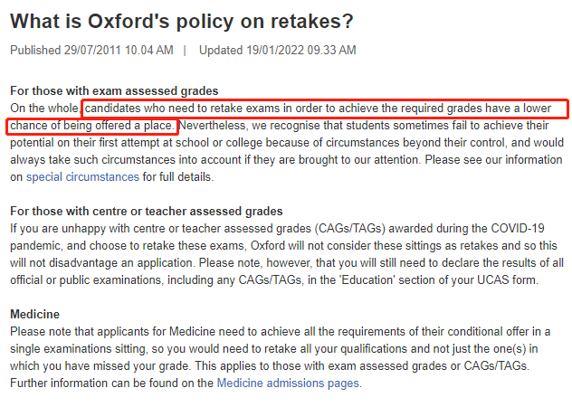Click the bold 'Medicine' section heading
This screenshot has height=407, width=572.
coord(34,314)
